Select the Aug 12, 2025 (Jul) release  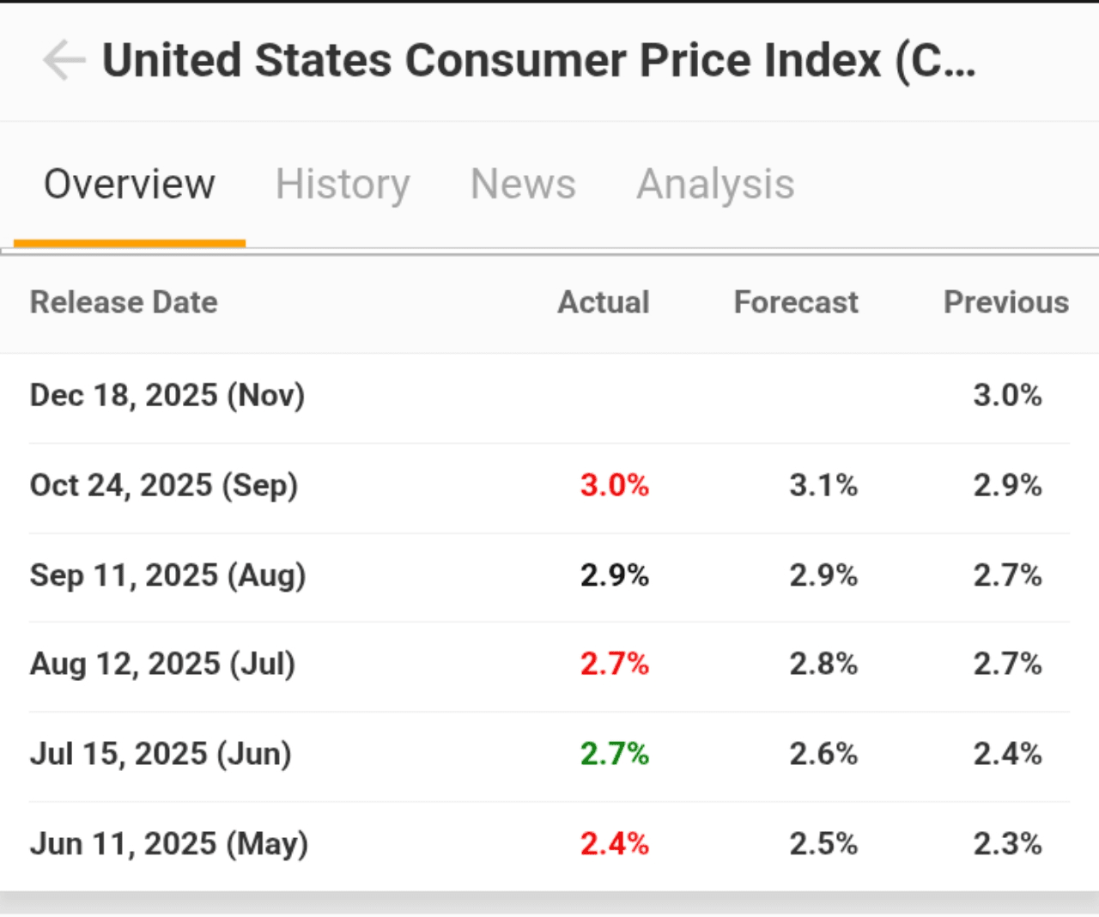coord(162,665)
